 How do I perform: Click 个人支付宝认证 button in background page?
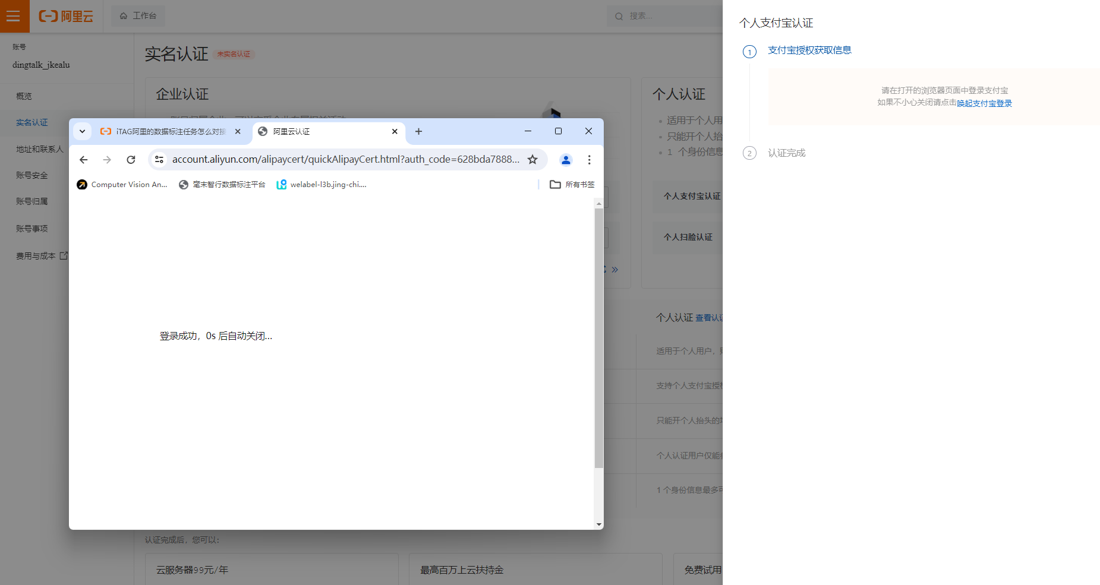tap(691, 196)
